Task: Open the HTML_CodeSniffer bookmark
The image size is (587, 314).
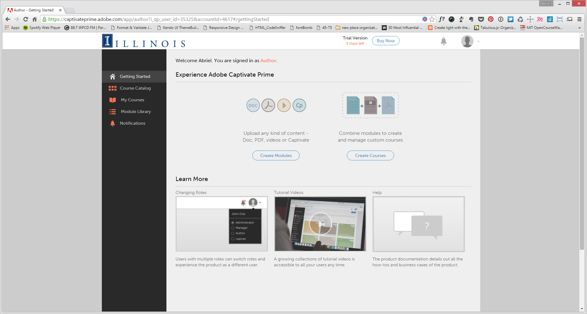Action: point(267,28)
